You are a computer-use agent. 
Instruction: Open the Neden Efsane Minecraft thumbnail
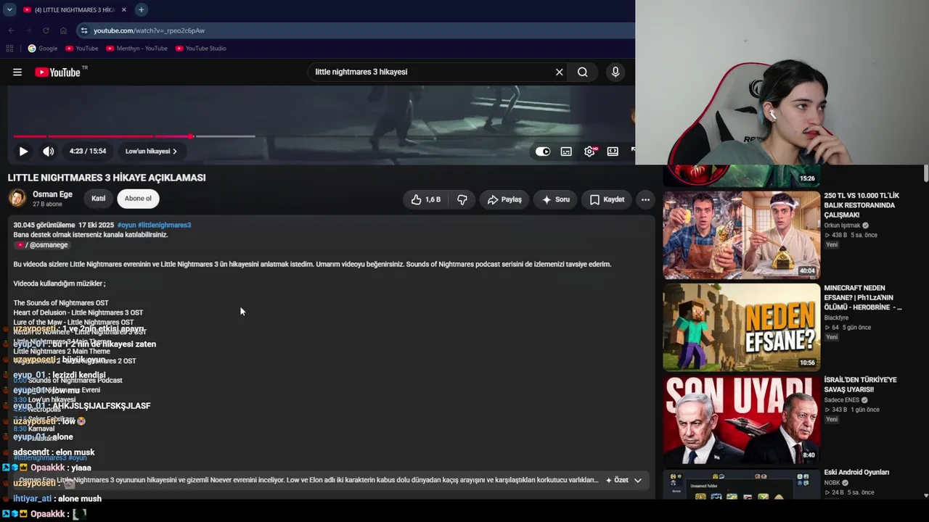(741, 327)
